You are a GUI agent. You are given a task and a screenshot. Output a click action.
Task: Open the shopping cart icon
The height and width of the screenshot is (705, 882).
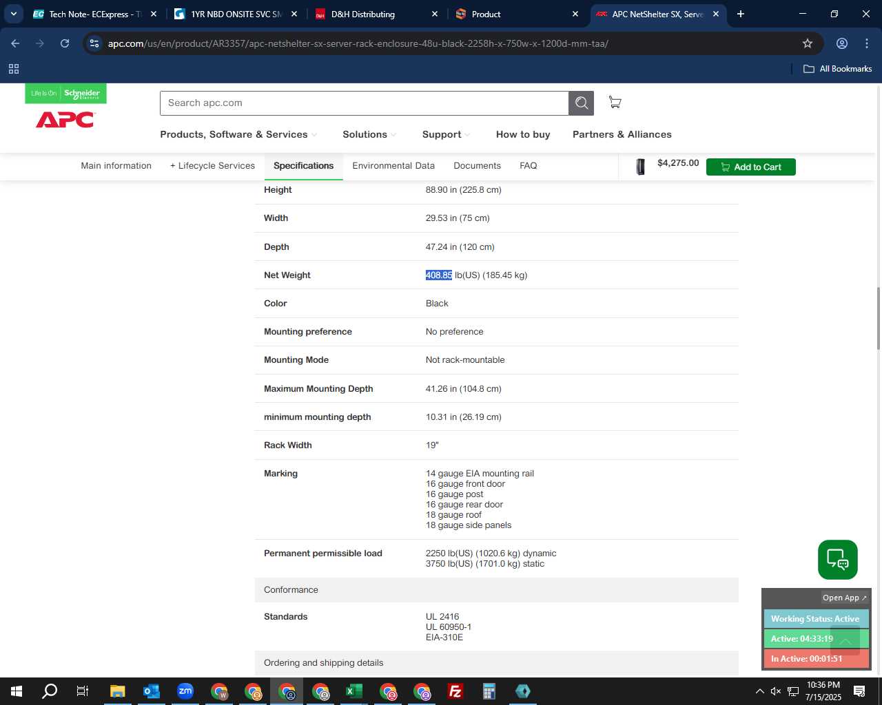(x=615, y=103)
